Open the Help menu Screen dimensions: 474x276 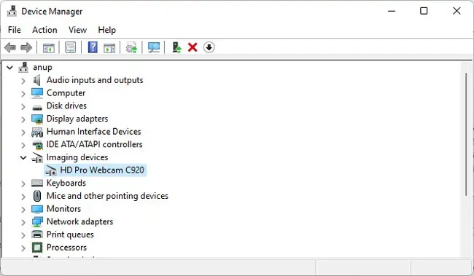[x=106, y=30]
